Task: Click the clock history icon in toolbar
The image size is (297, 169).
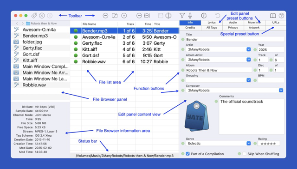Action: pos(204,16)
